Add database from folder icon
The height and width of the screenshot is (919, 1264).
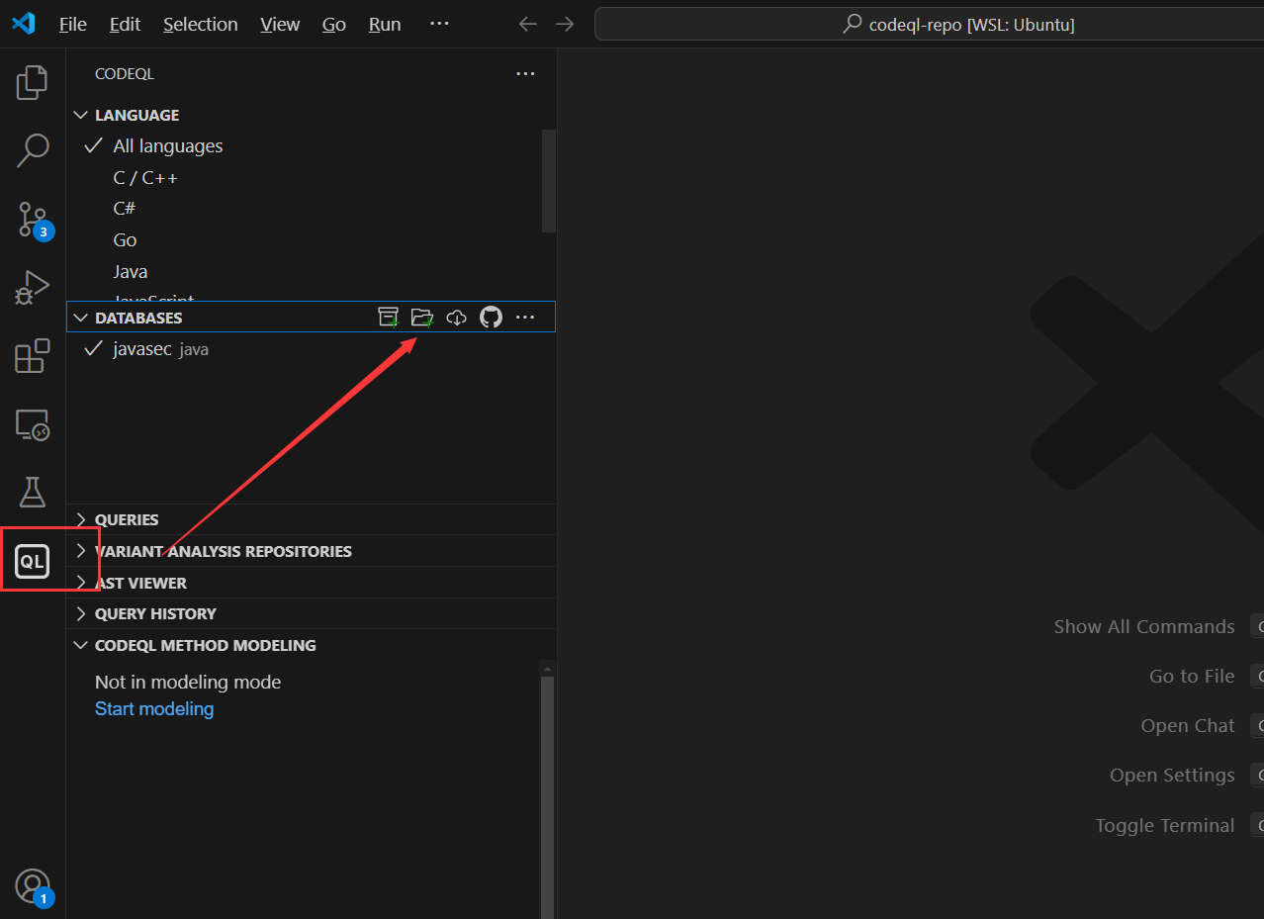coord(422,318)
